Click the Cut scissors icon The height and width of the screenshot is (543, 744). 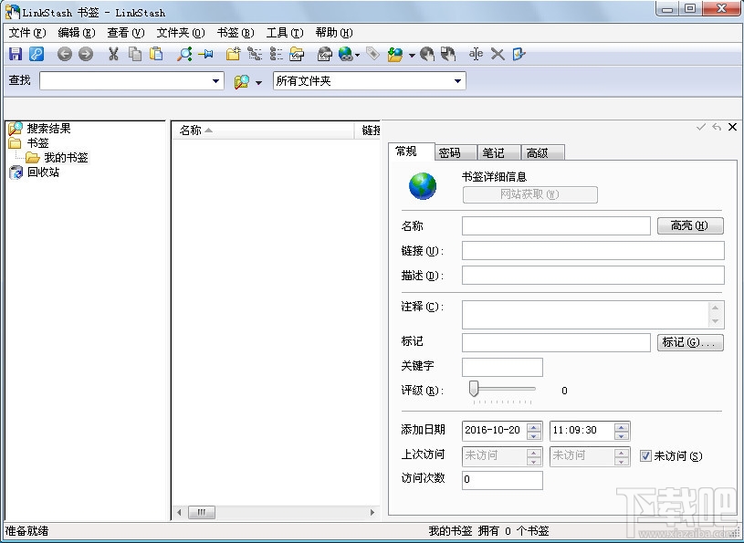tap(113, 54)
